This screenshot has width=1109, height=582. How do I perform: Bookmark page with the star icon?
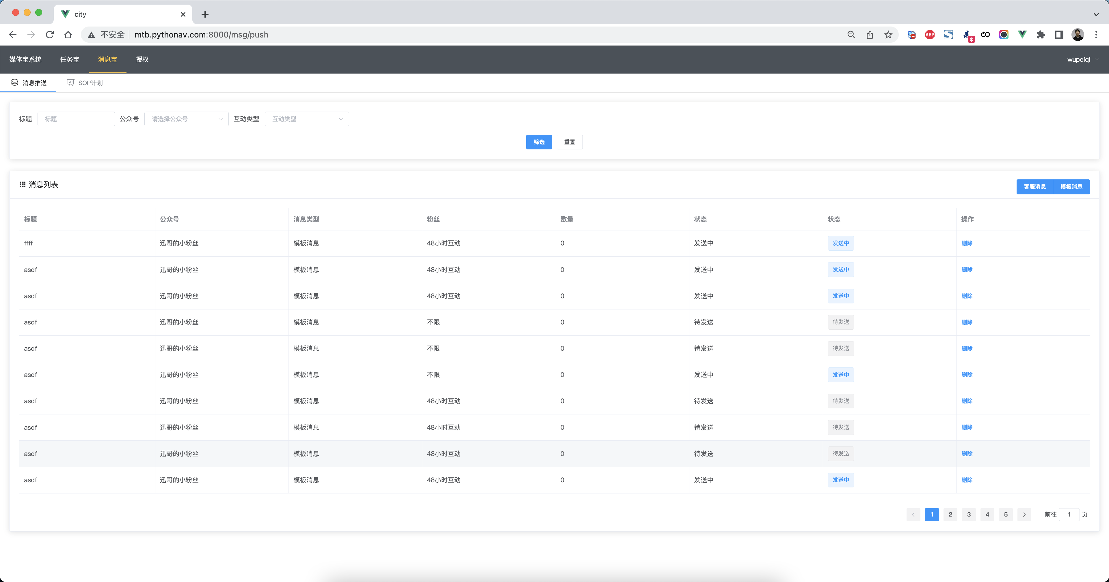(888, 35)
